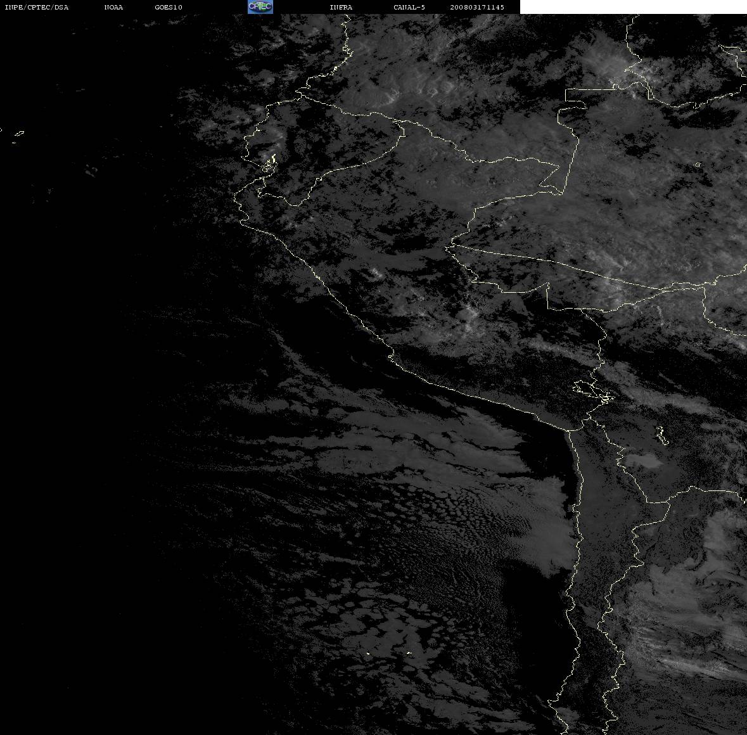Image resolution: width=747 pixels, height=735 pixels.
Task: Click the NOAA label in the header
Action: coord(113,7)
